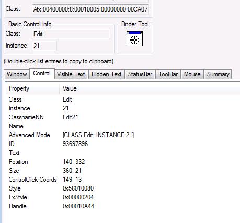The image size is (240, 223).
Task: Select the Control tab
Action: pos(42,73)
